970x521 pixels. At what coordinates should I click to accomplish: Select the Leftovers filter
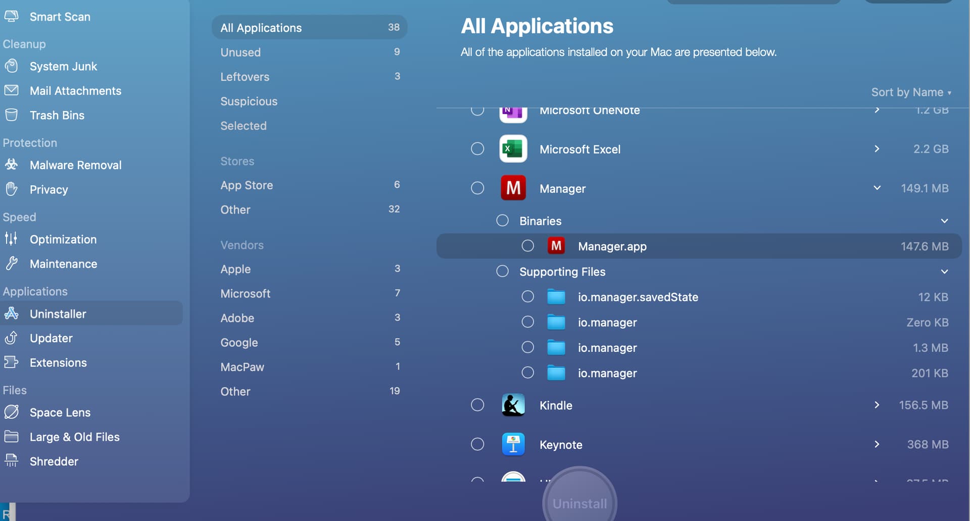(310, 76)
